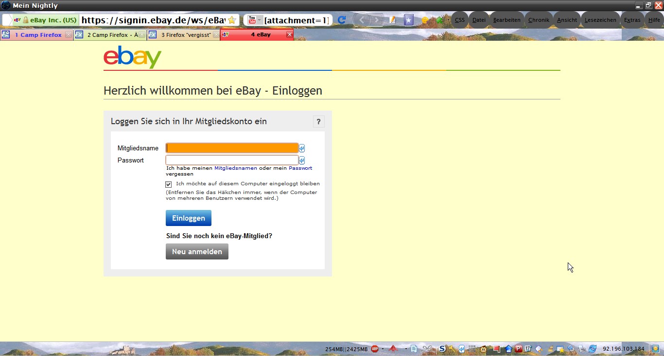Focus the Mitgliedsname input field
Screen dimensions: 664x356
232,148
